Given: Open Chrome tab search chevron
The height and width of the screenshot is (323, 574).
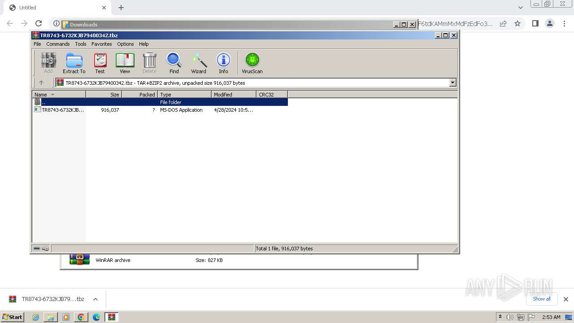Looking at the screenshot, I should click(521, 8).
